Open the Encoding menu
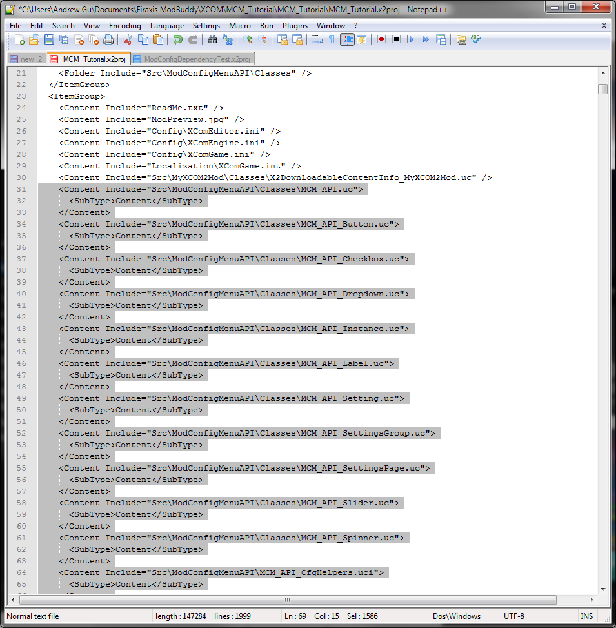Viewport: 616px width, 628px height. tap(125, 26)
